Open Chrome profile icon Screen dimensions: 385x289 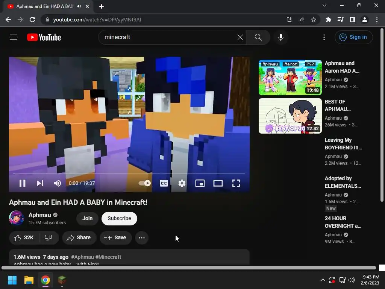[x=365, y=20]
